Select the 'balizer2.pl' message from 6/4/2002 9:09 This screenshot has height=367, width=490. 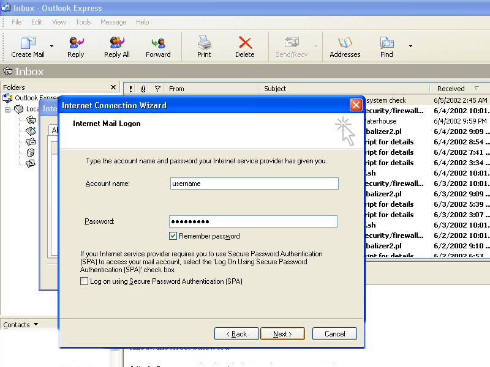coord(428,132)
